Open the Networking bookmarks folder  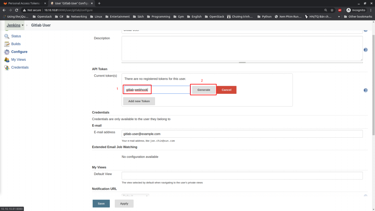(77, 16)
